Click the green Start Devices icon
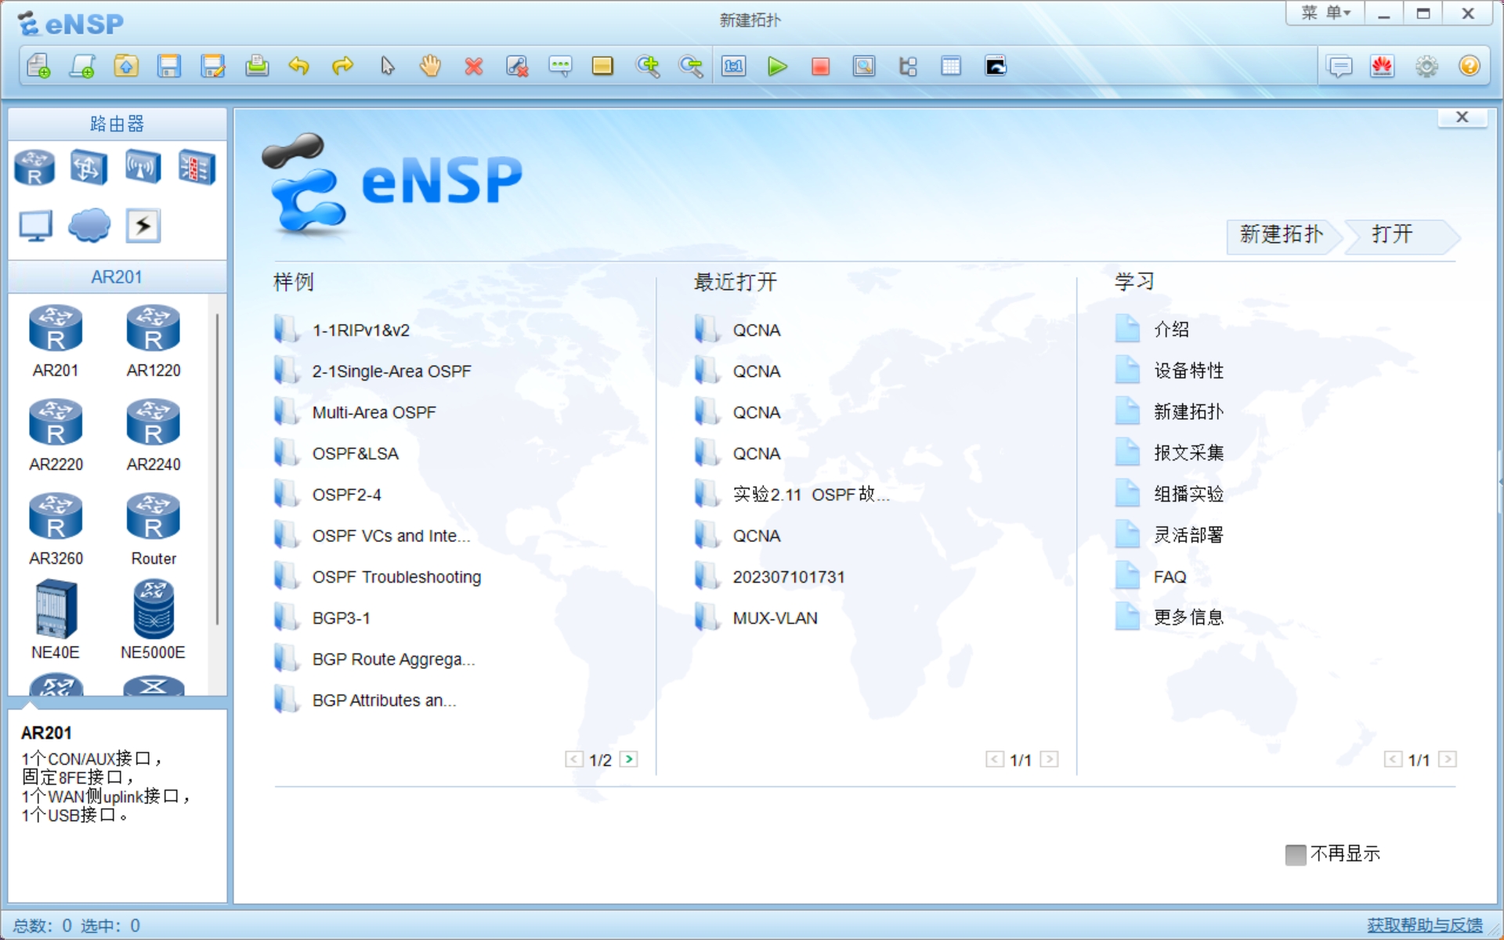 [x=777, y=67]
